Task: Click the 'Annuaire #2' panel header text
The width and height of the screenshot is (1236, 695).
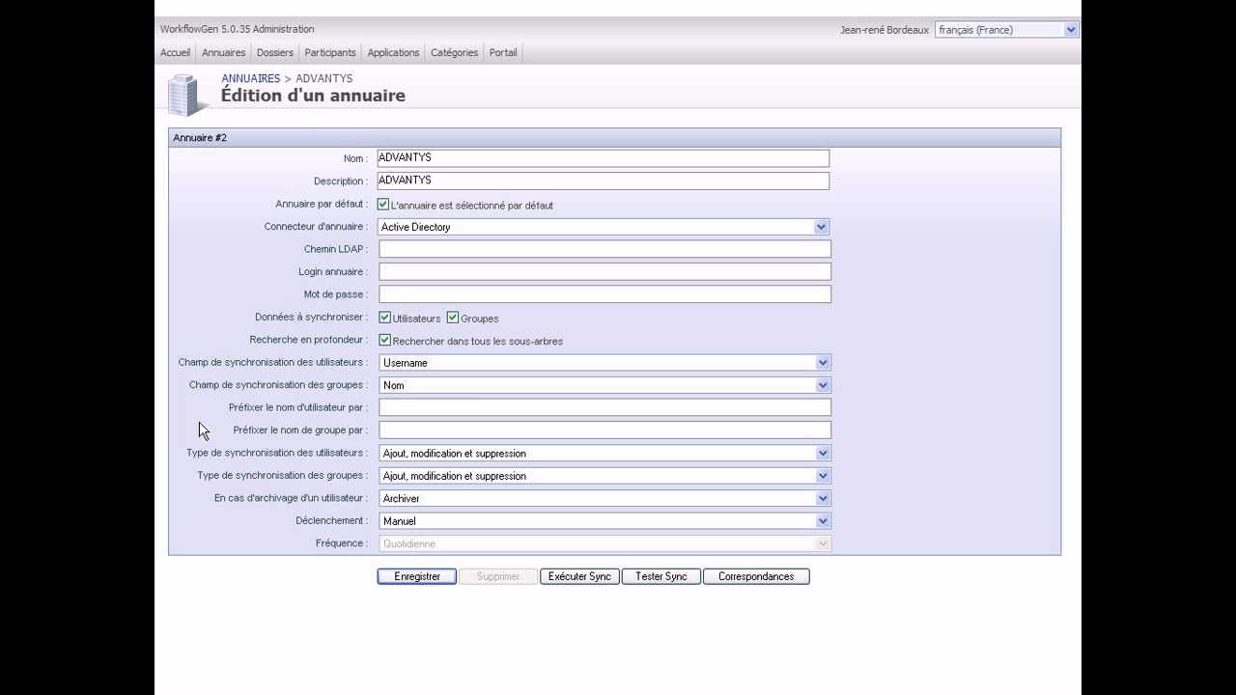Action: (x=200, y=138)
